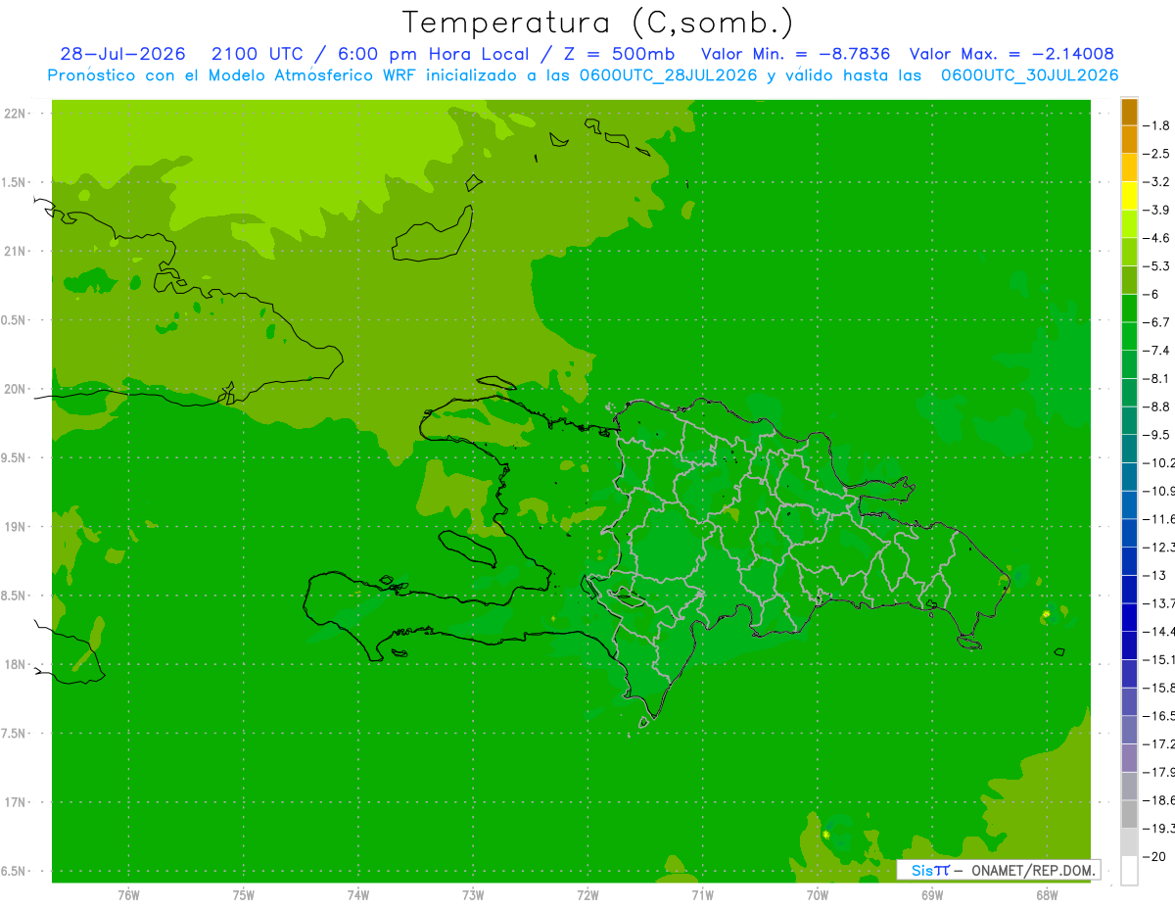Pick the brown-orange swatch above -1.8
This screenshot has width=1175, height=908.
(x=1129, y=112)
